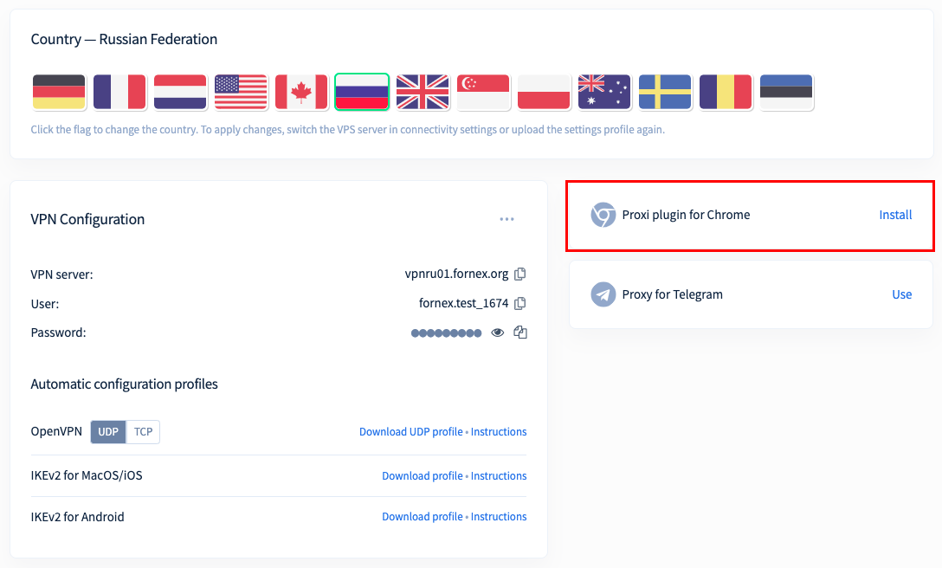Click 'IKEv2 for MacOS/iOS' row label
Screen dimensions: 942x568
(87, 475)
